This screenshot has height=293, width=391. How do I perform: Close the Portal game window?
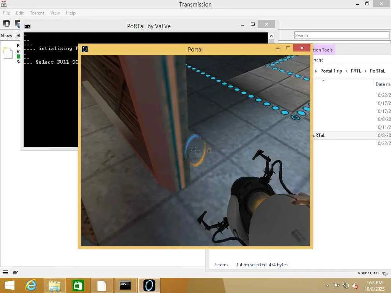(302, 48)
